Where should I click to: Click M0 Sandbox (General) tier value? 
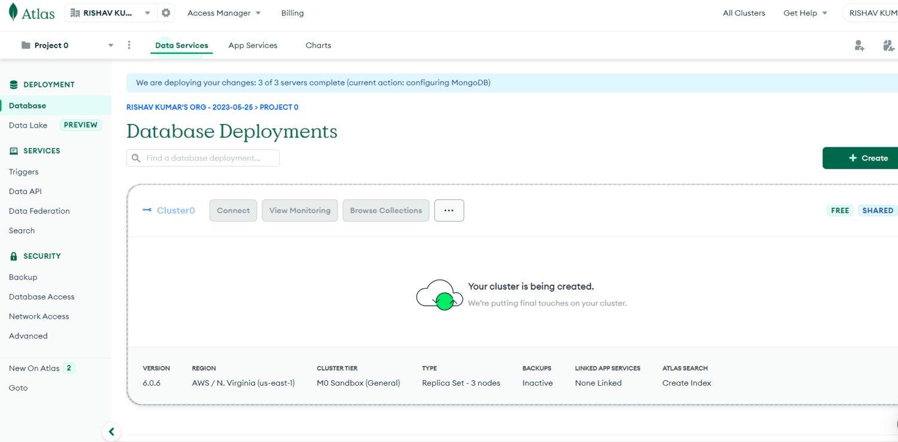coord(359,383)
